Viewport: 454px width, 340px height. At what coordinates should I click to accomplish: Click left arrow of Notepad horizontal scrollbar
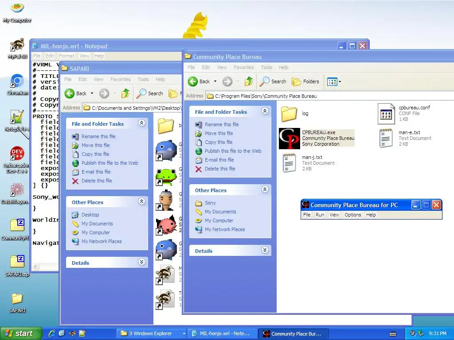point(35,267)
